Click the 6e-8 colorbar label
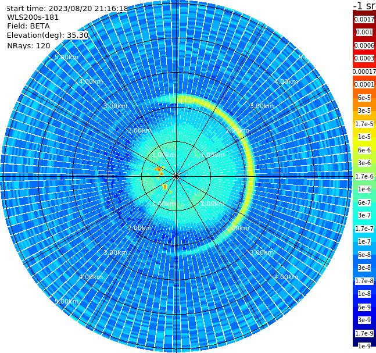This screenshot has width=376, height=353. click(364, 255)
